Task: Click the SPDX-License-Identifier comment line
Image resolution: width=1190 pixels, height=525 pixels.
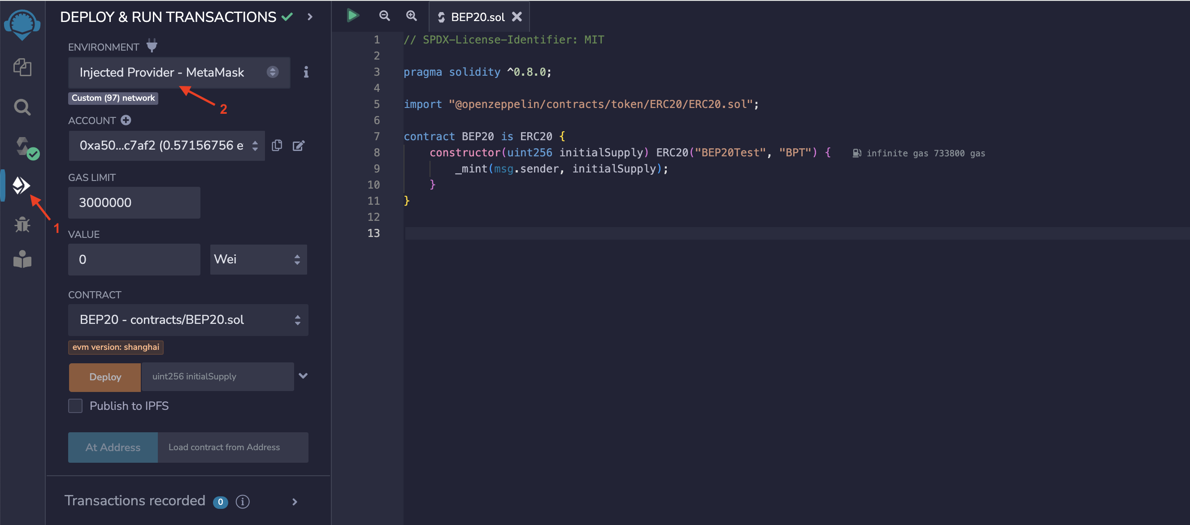Action: pyautogui.click(x=504, y=40)
